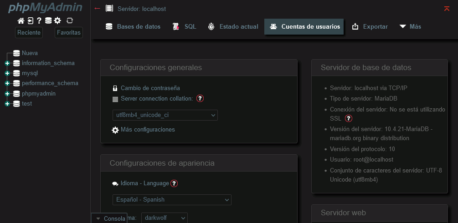
Task: Select test database name
Action: coord(27,103)
